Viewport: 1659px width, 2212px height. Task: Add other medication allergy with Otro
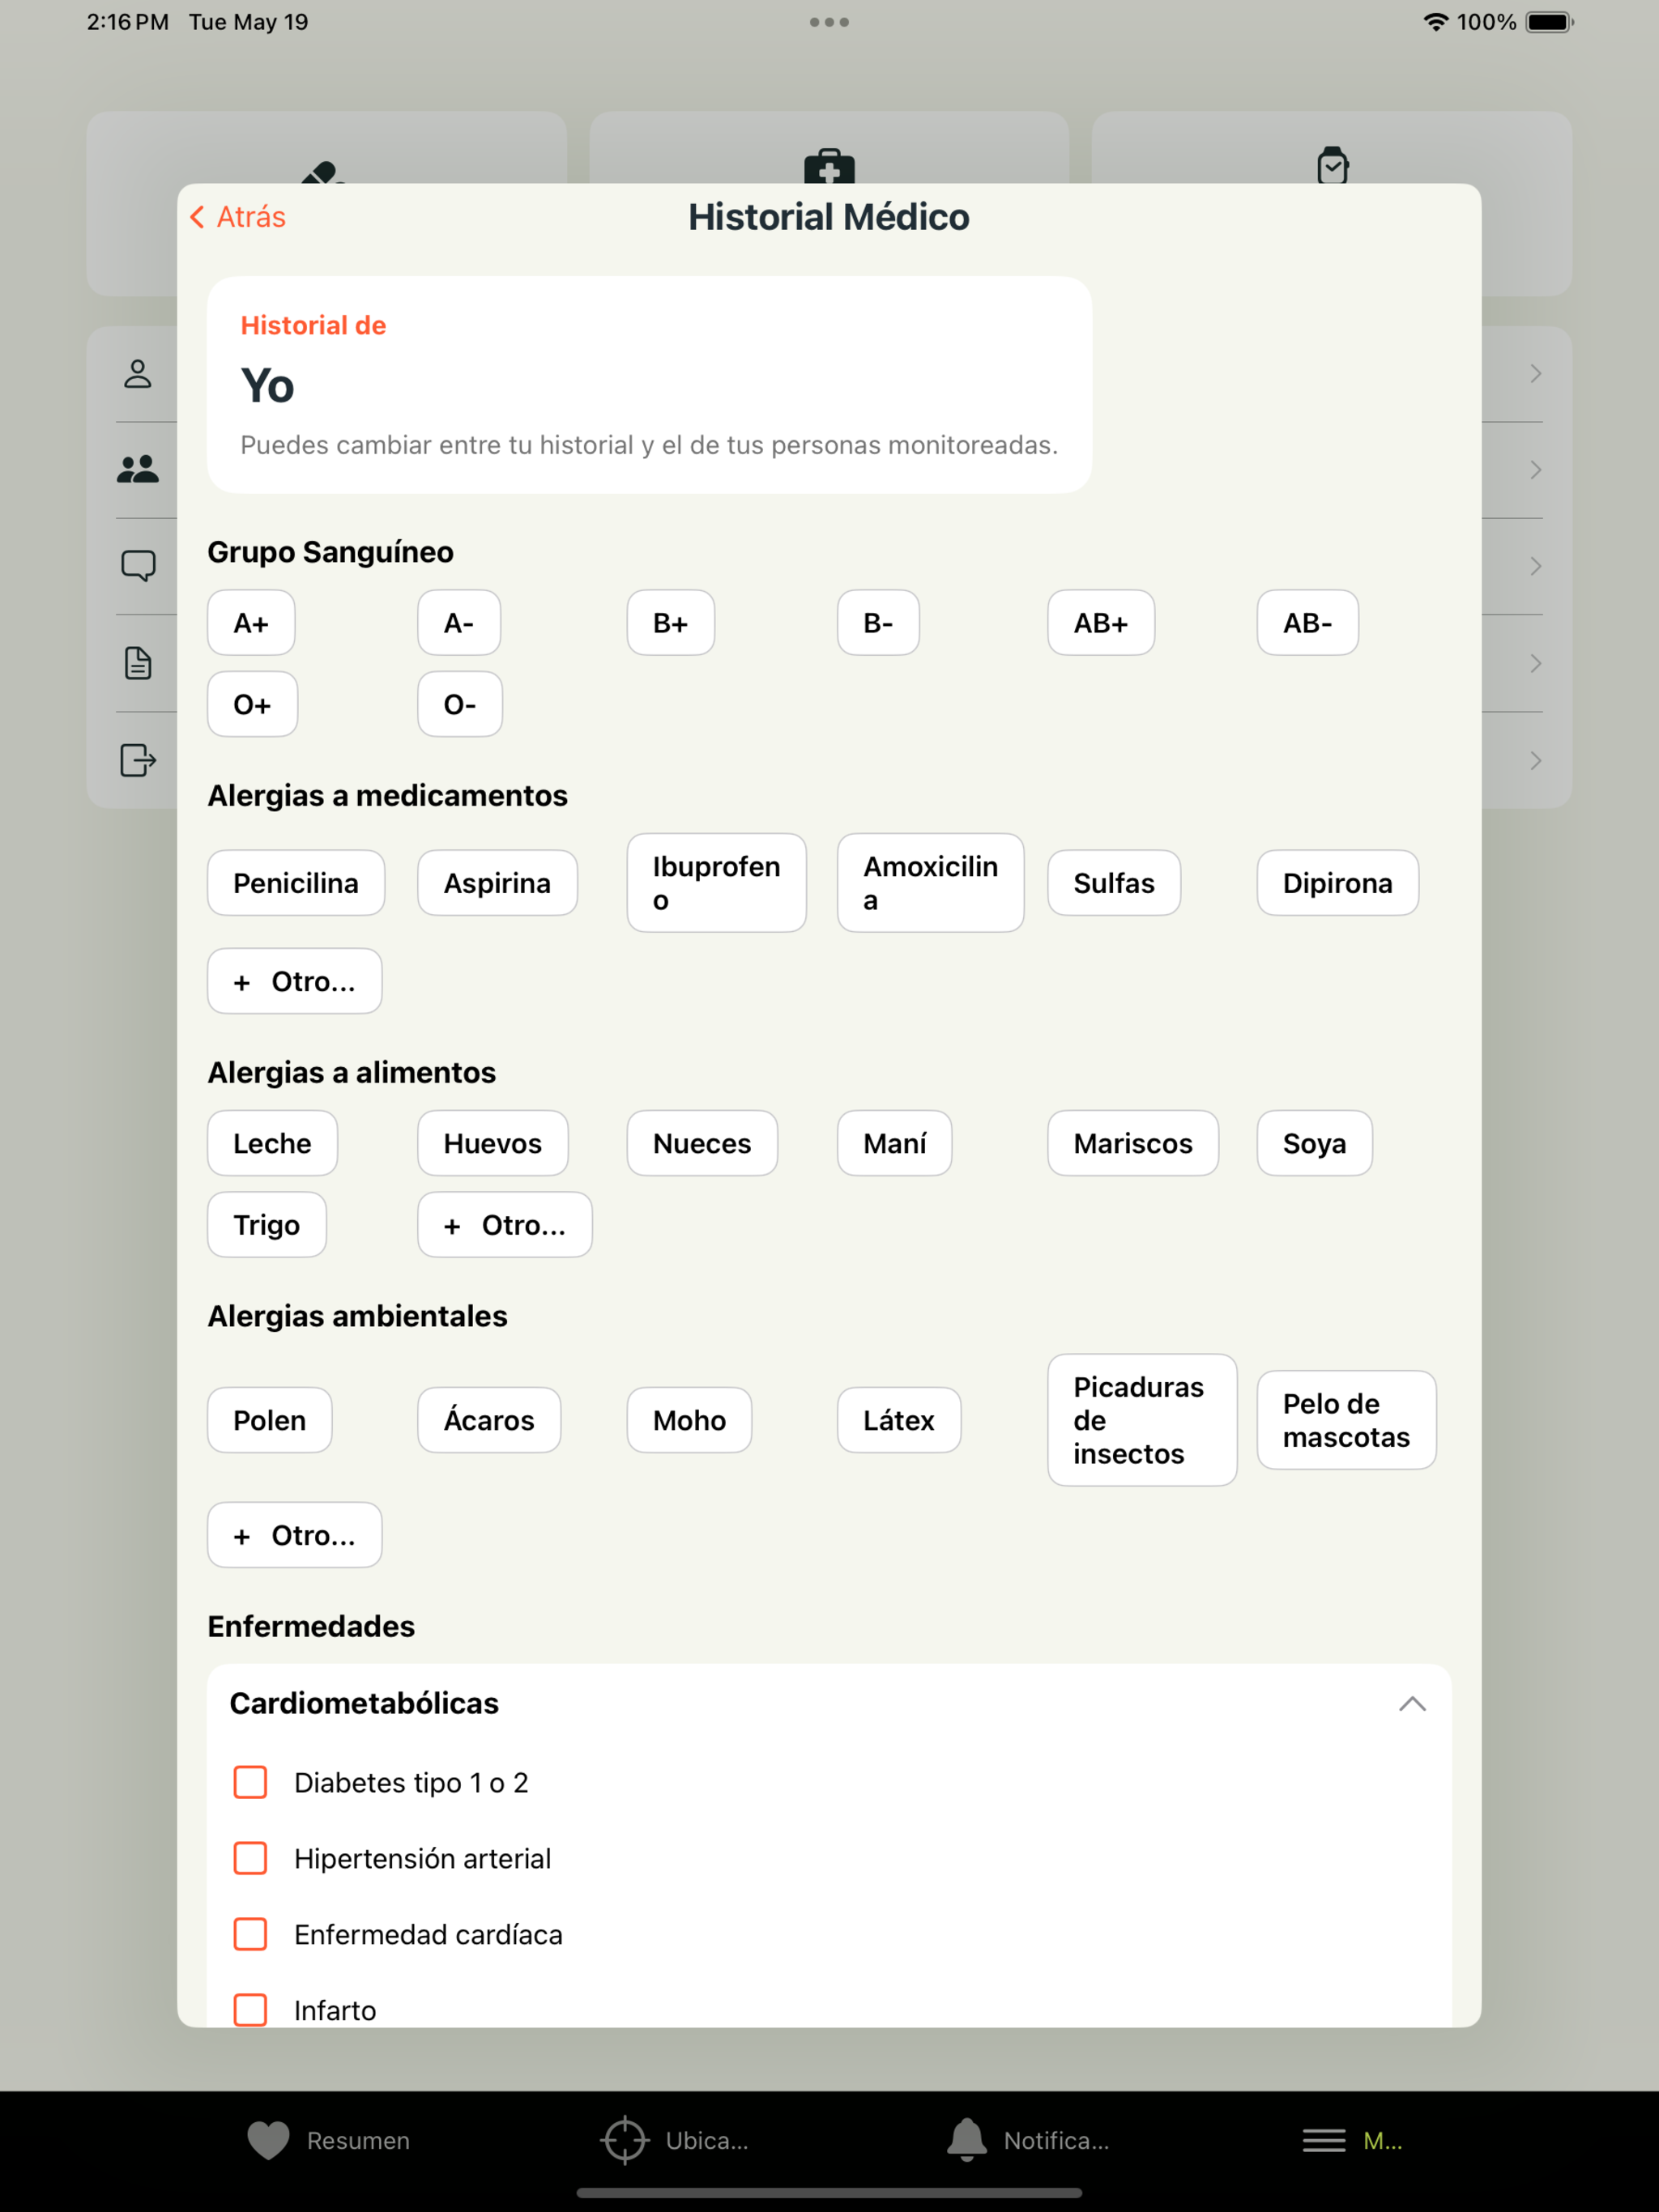294,981
